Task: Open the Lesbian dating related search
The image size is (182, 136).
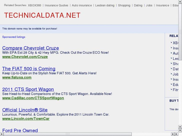Action: tap(105, 5)
